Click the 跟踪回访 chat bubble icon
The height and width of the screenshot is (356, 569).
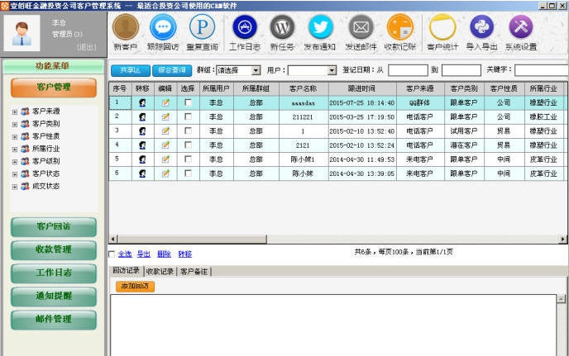coord(163,26)
